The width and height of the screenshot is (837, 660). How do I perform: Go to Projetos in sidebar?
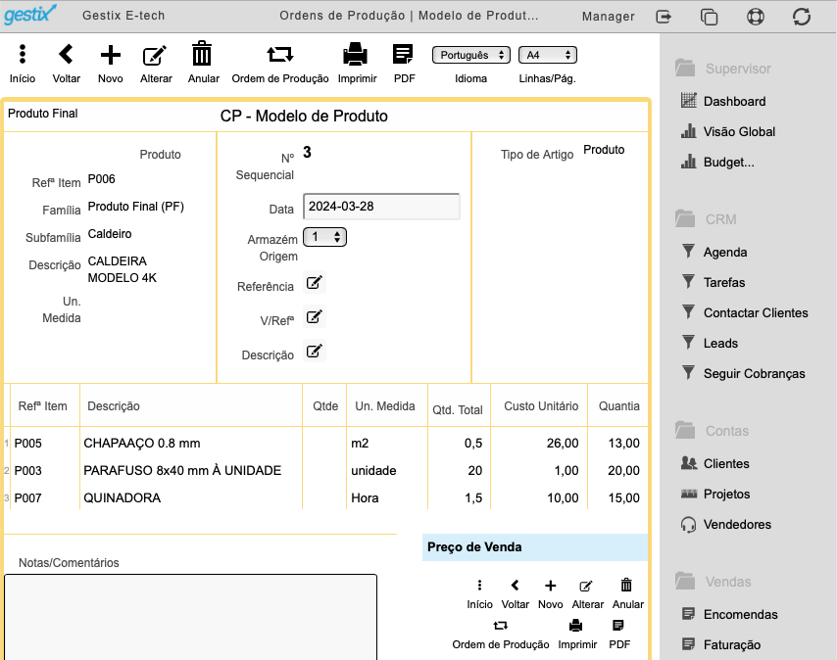point(715,494)
